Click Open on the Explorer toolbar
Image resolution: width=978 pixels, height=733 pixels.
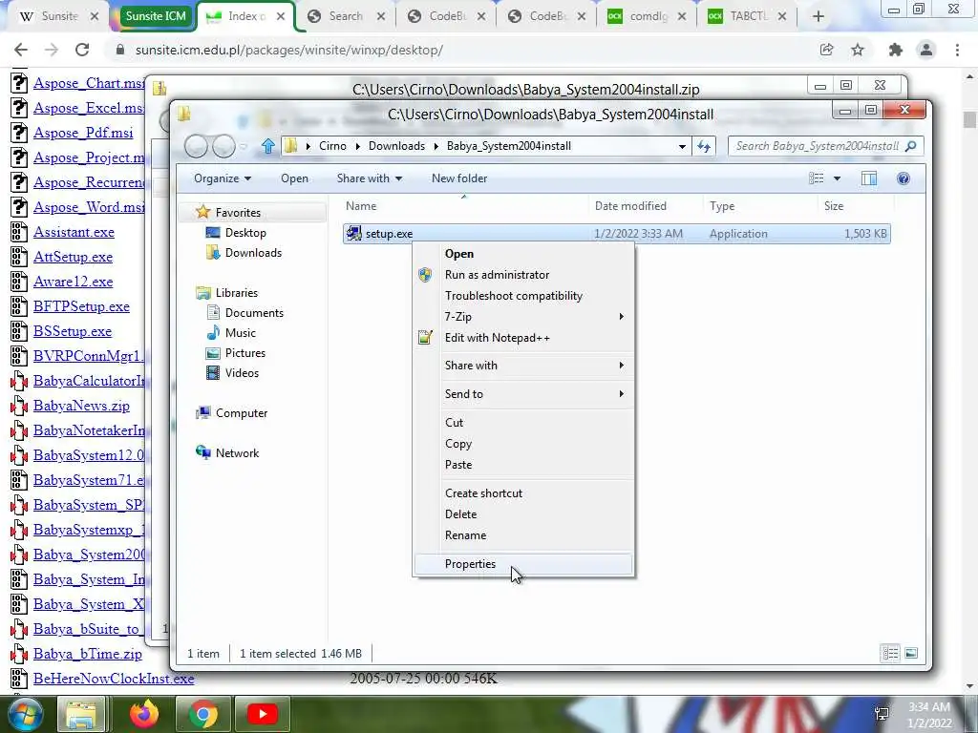point(294,178)
